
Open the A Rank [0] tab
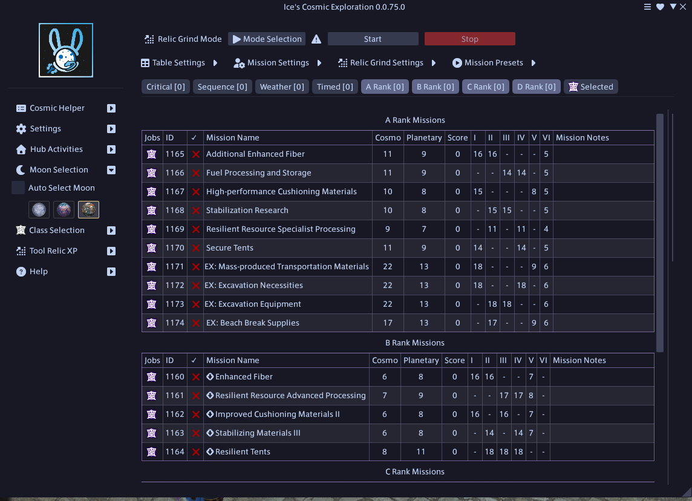[x=385, y=87]
